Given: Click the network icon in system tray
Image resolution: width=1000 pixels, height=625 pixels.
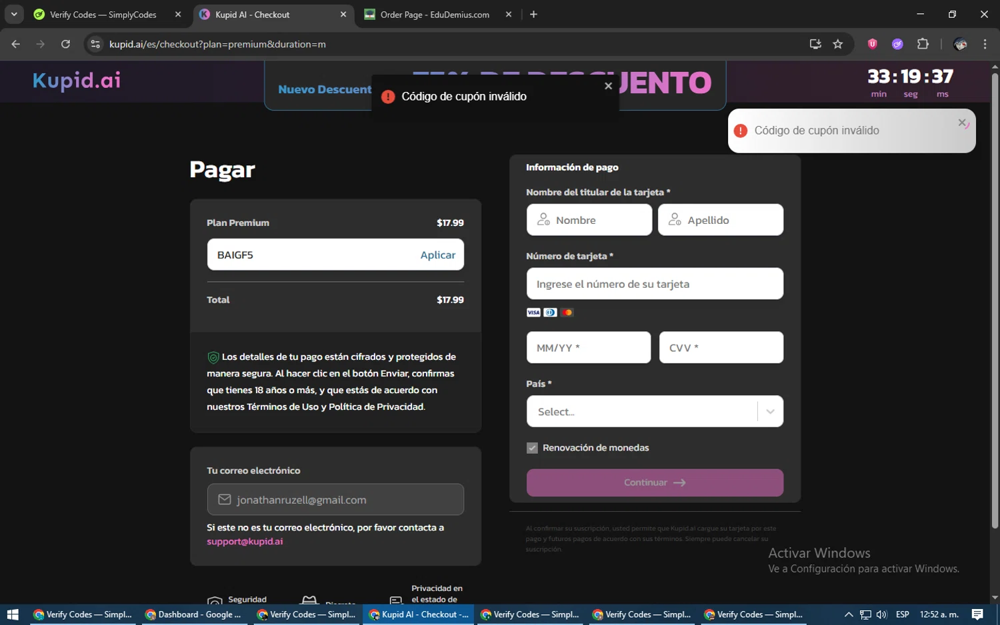Looking at the screenshot, I should point(865,614).
